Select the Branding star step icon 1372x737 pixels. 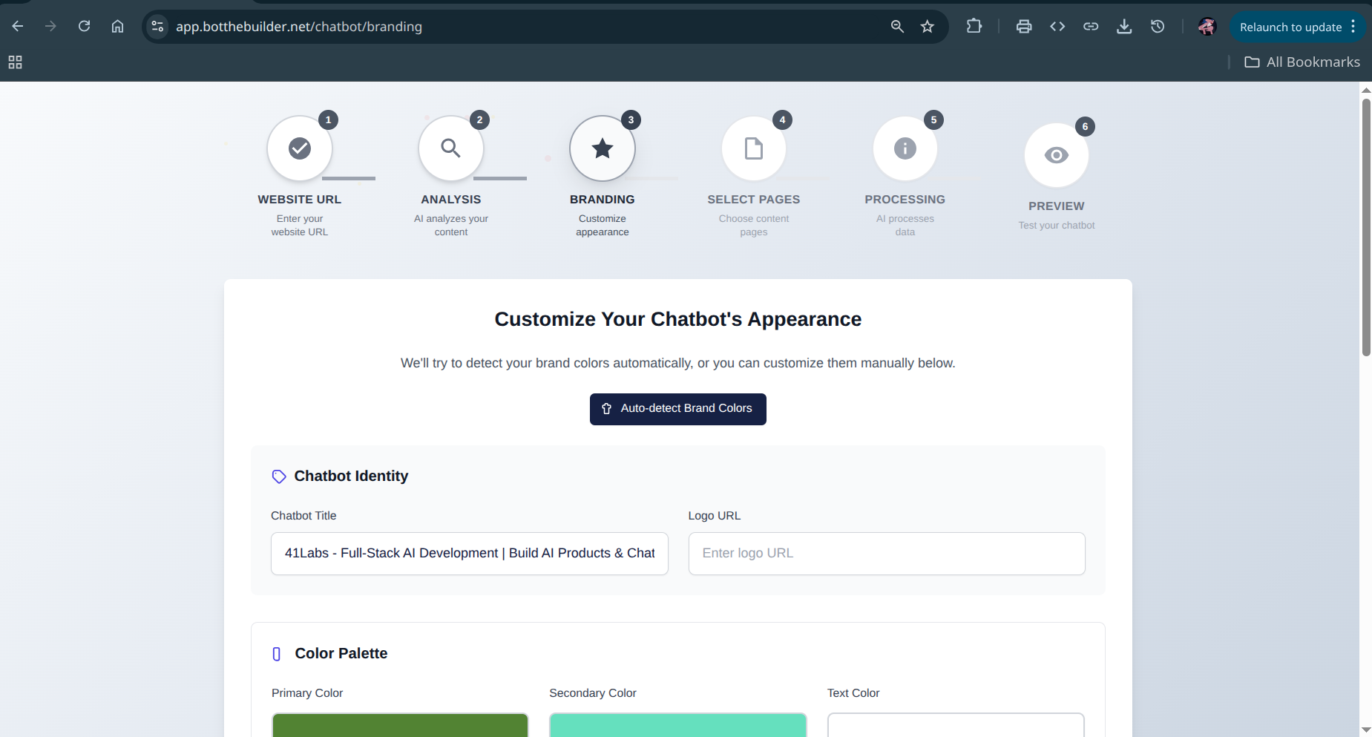(x=602, y=148)
